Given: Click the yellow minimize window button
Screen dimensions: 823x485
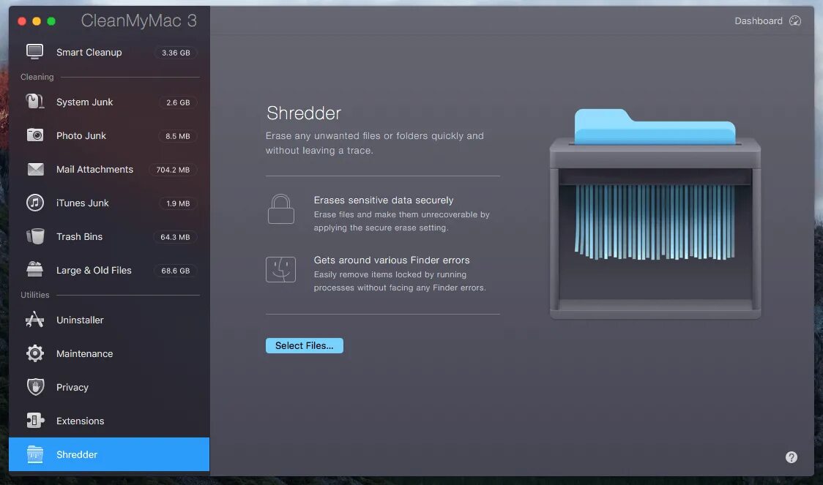Looking at the screenshot, I should (x=37, y=21).
